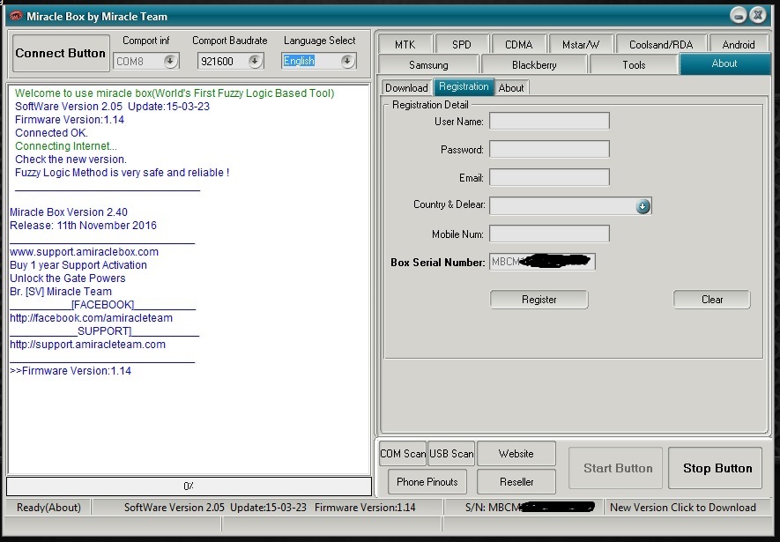
Task: Open the About sub-tab beside Registration
Action: point(511,87)
